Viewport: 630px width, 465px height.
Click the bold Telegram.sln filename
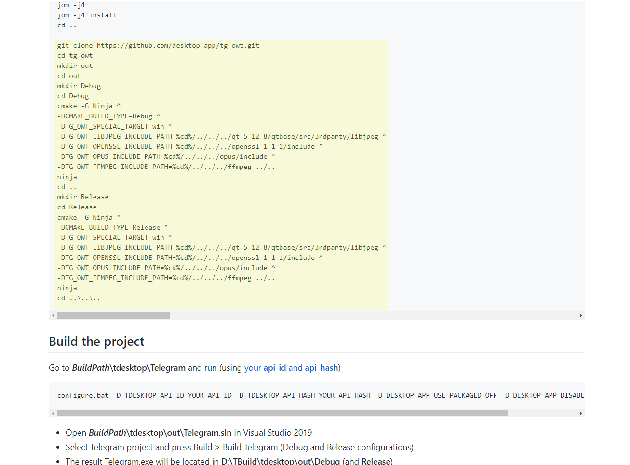tap(207, 432)
